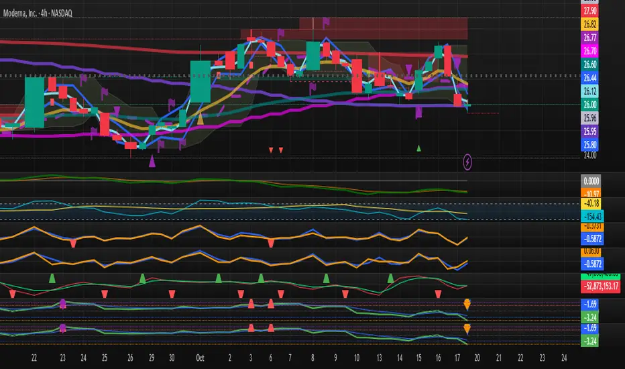Click the 24.00 price axis value
The height and width of the screenshot is (369, 625).
point(590,156)
